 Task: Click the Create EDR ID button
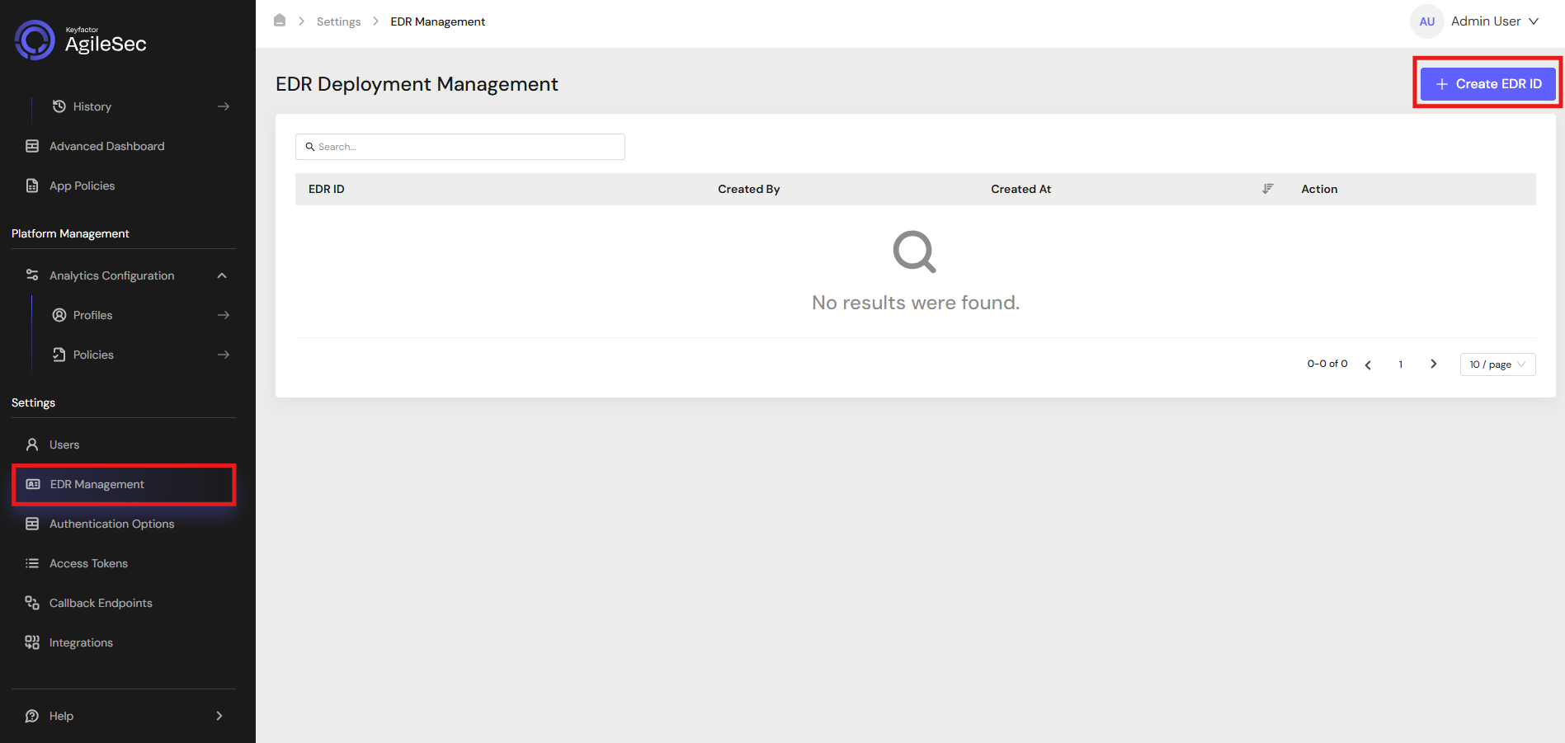(1487, 84)
